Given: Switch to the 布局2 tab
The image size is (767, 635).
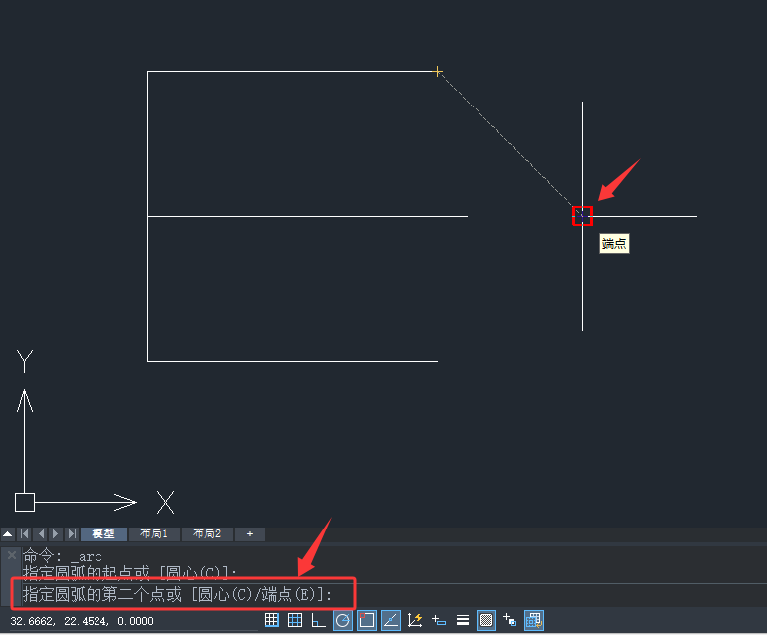Looking at the screenshot, I should pyautogui.click(x=207, y=533).
